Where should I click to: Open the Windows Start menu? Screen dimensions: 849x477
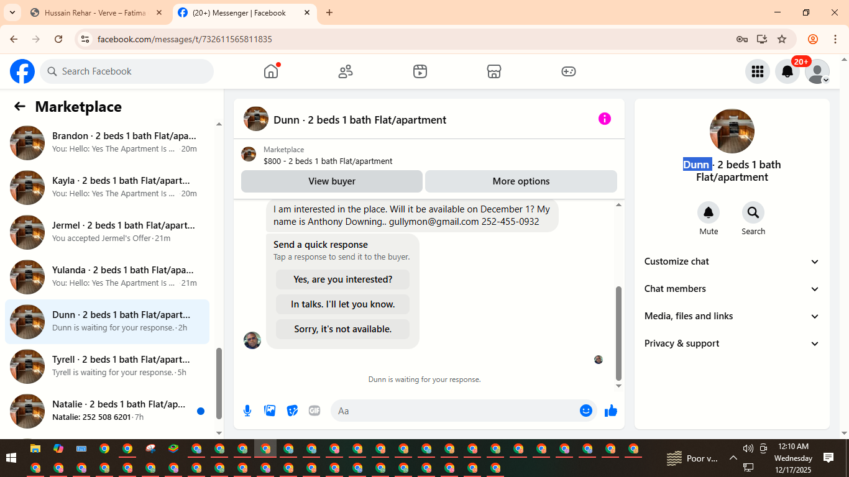click(x=11, y=458)
